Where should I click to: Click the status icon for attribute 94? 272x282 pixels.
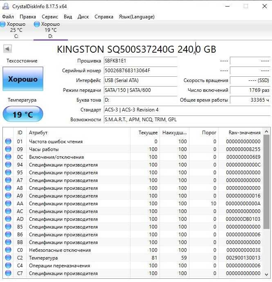coord(8,164)
